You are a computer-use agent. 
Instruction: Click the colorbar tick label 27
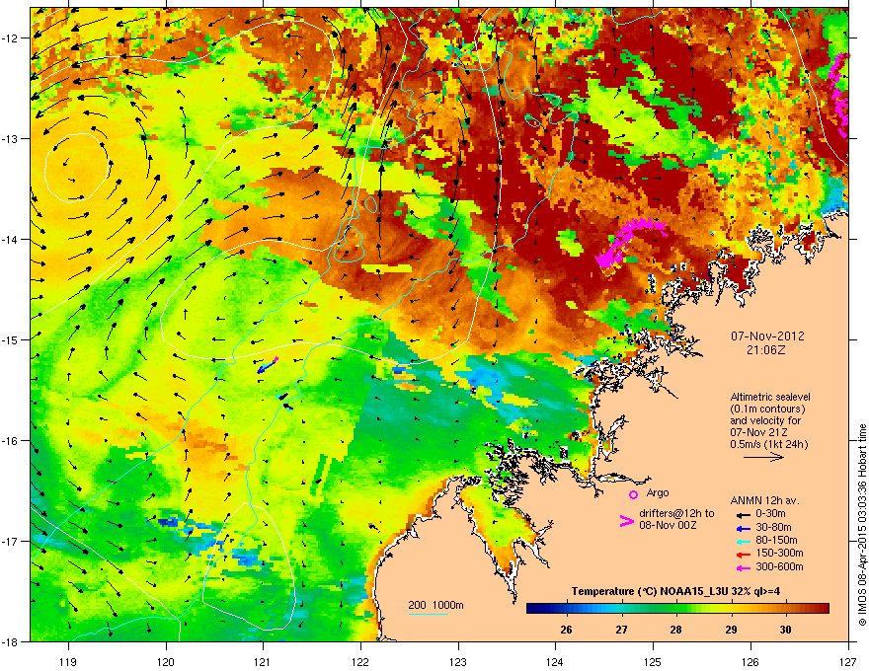621,630
